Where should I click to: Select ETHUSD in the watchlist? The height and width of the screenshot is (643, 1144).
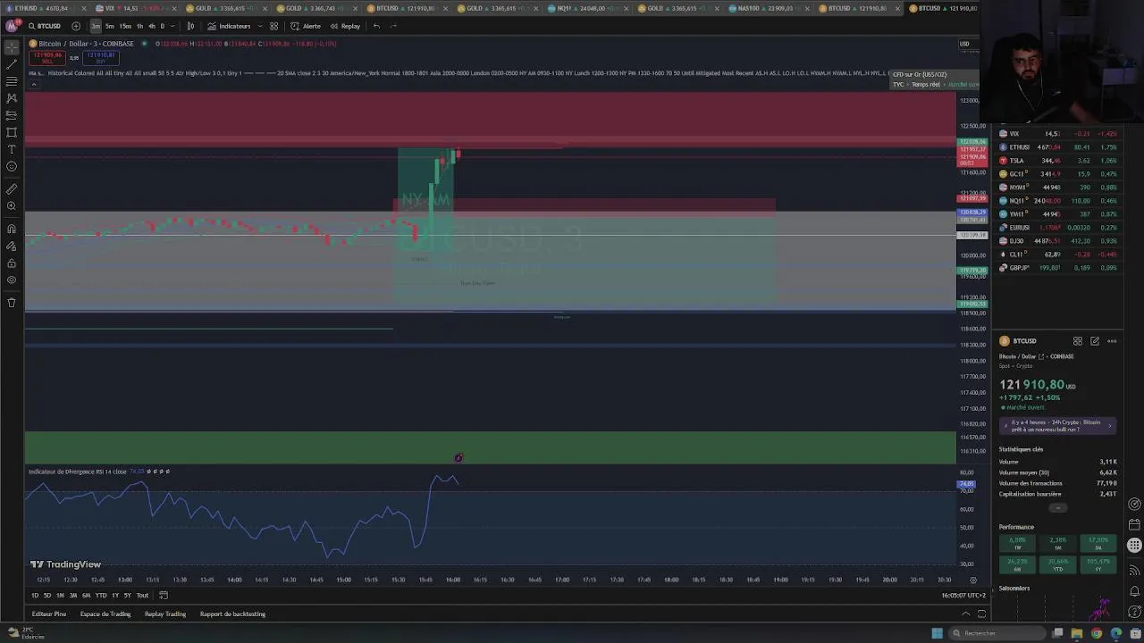1058,147
